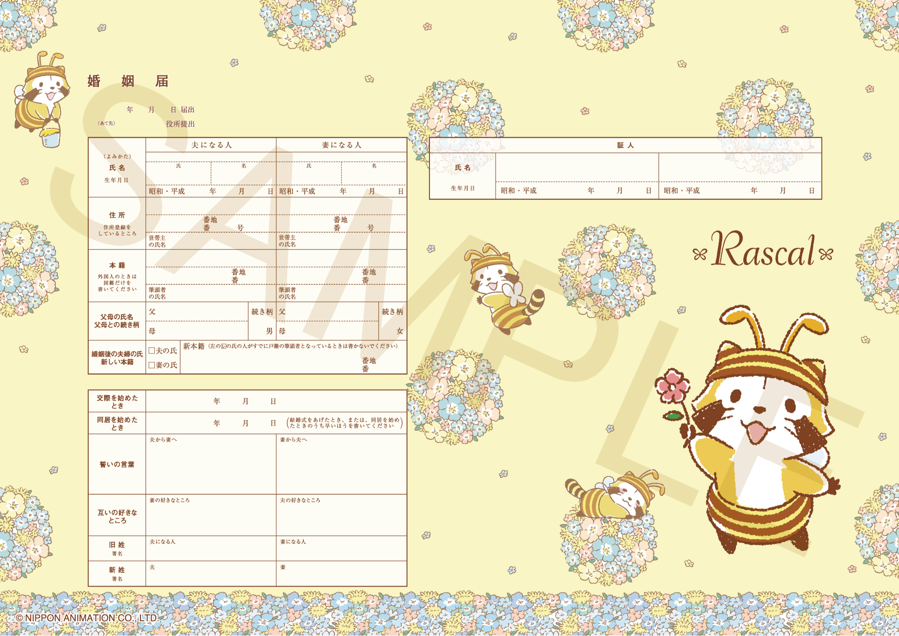The width and height of the screenshot is (899, 636).
Task: Tick the 妻の氏 checkbox
Action: point(152,365)
